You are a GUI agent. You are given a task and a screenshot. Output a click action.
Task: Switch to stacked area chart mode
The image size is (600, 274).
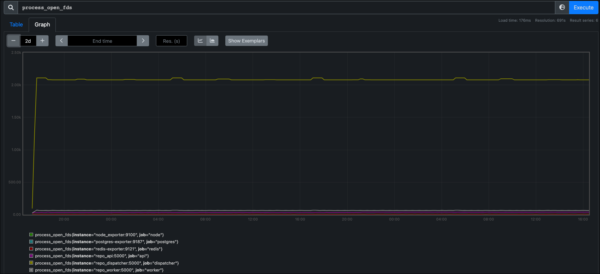212,41
